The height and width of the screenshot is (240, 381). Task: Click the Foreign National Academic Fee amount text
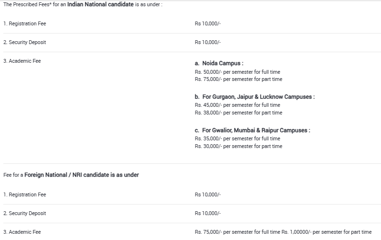[283, 232]
